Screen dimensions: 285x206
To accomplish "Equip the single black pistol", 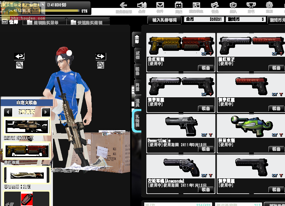I will pos(277,190).
